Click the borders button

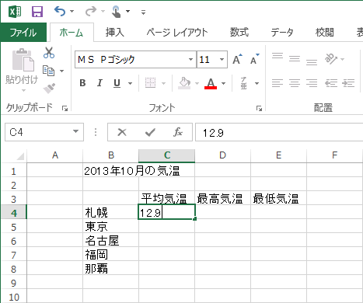pos(150,83)
